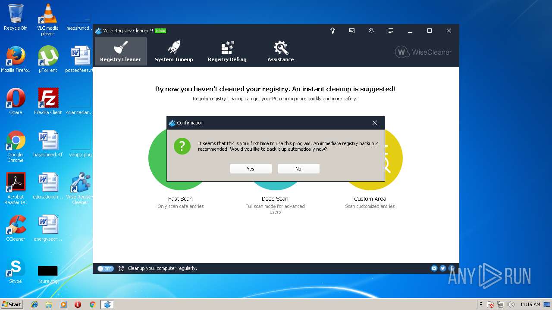Toggle scheduled cleanup OFF switch
Screen dimensions: 552x310
click(x=105, y=268)
